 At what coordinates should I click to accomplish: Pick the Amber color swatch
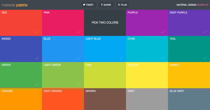189,75
